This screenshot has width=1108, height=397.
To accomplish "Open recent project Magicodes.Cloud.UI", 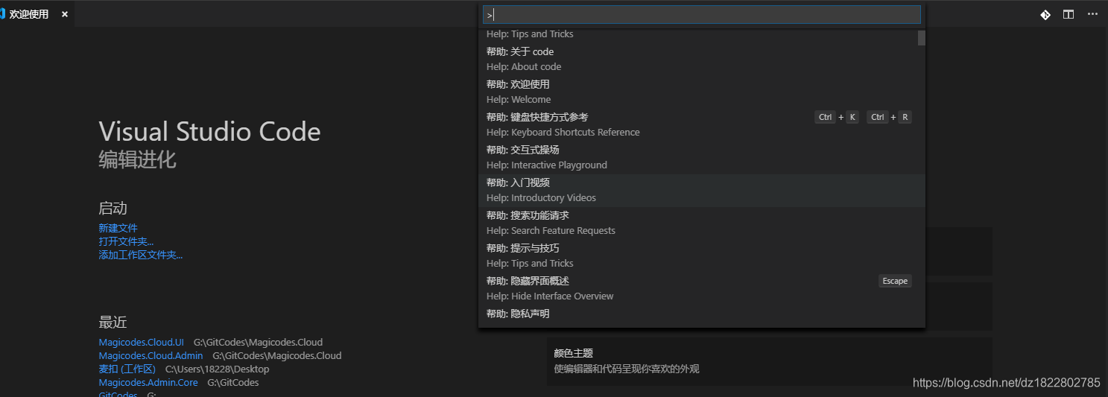I will [x=141, y=343].
